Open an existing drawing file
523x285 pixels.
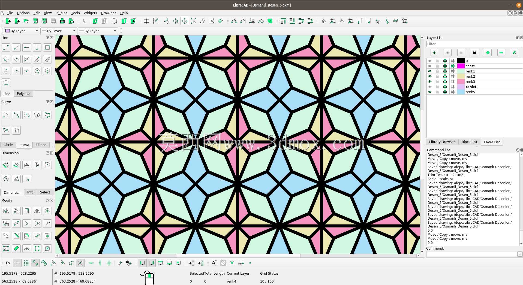[x=26, y=21]
